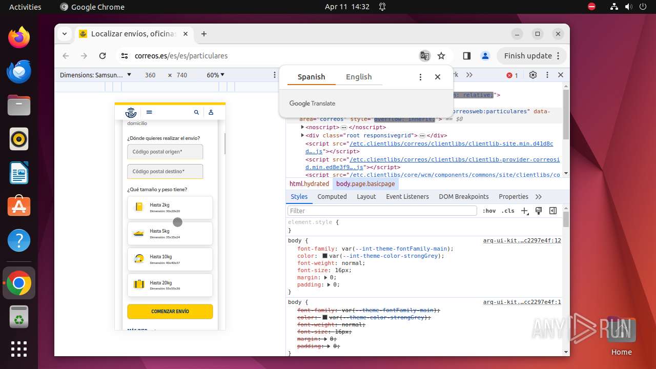Image resolution: width=656 pixels, height=369 pixels.
Task: Open DevTools settings gear
Action: [x=533, y=75]
